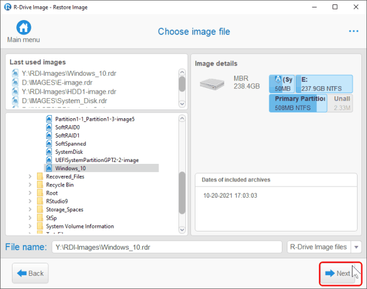The image size is (367, 289).
Task: Select SystemDisk in file tree
Action: tap(69, 152)
